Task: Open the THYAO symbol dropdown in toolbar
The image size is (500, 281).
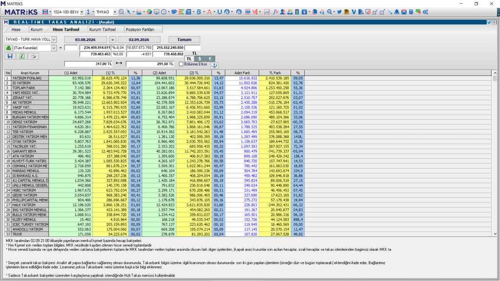Action: pos(115,12)
